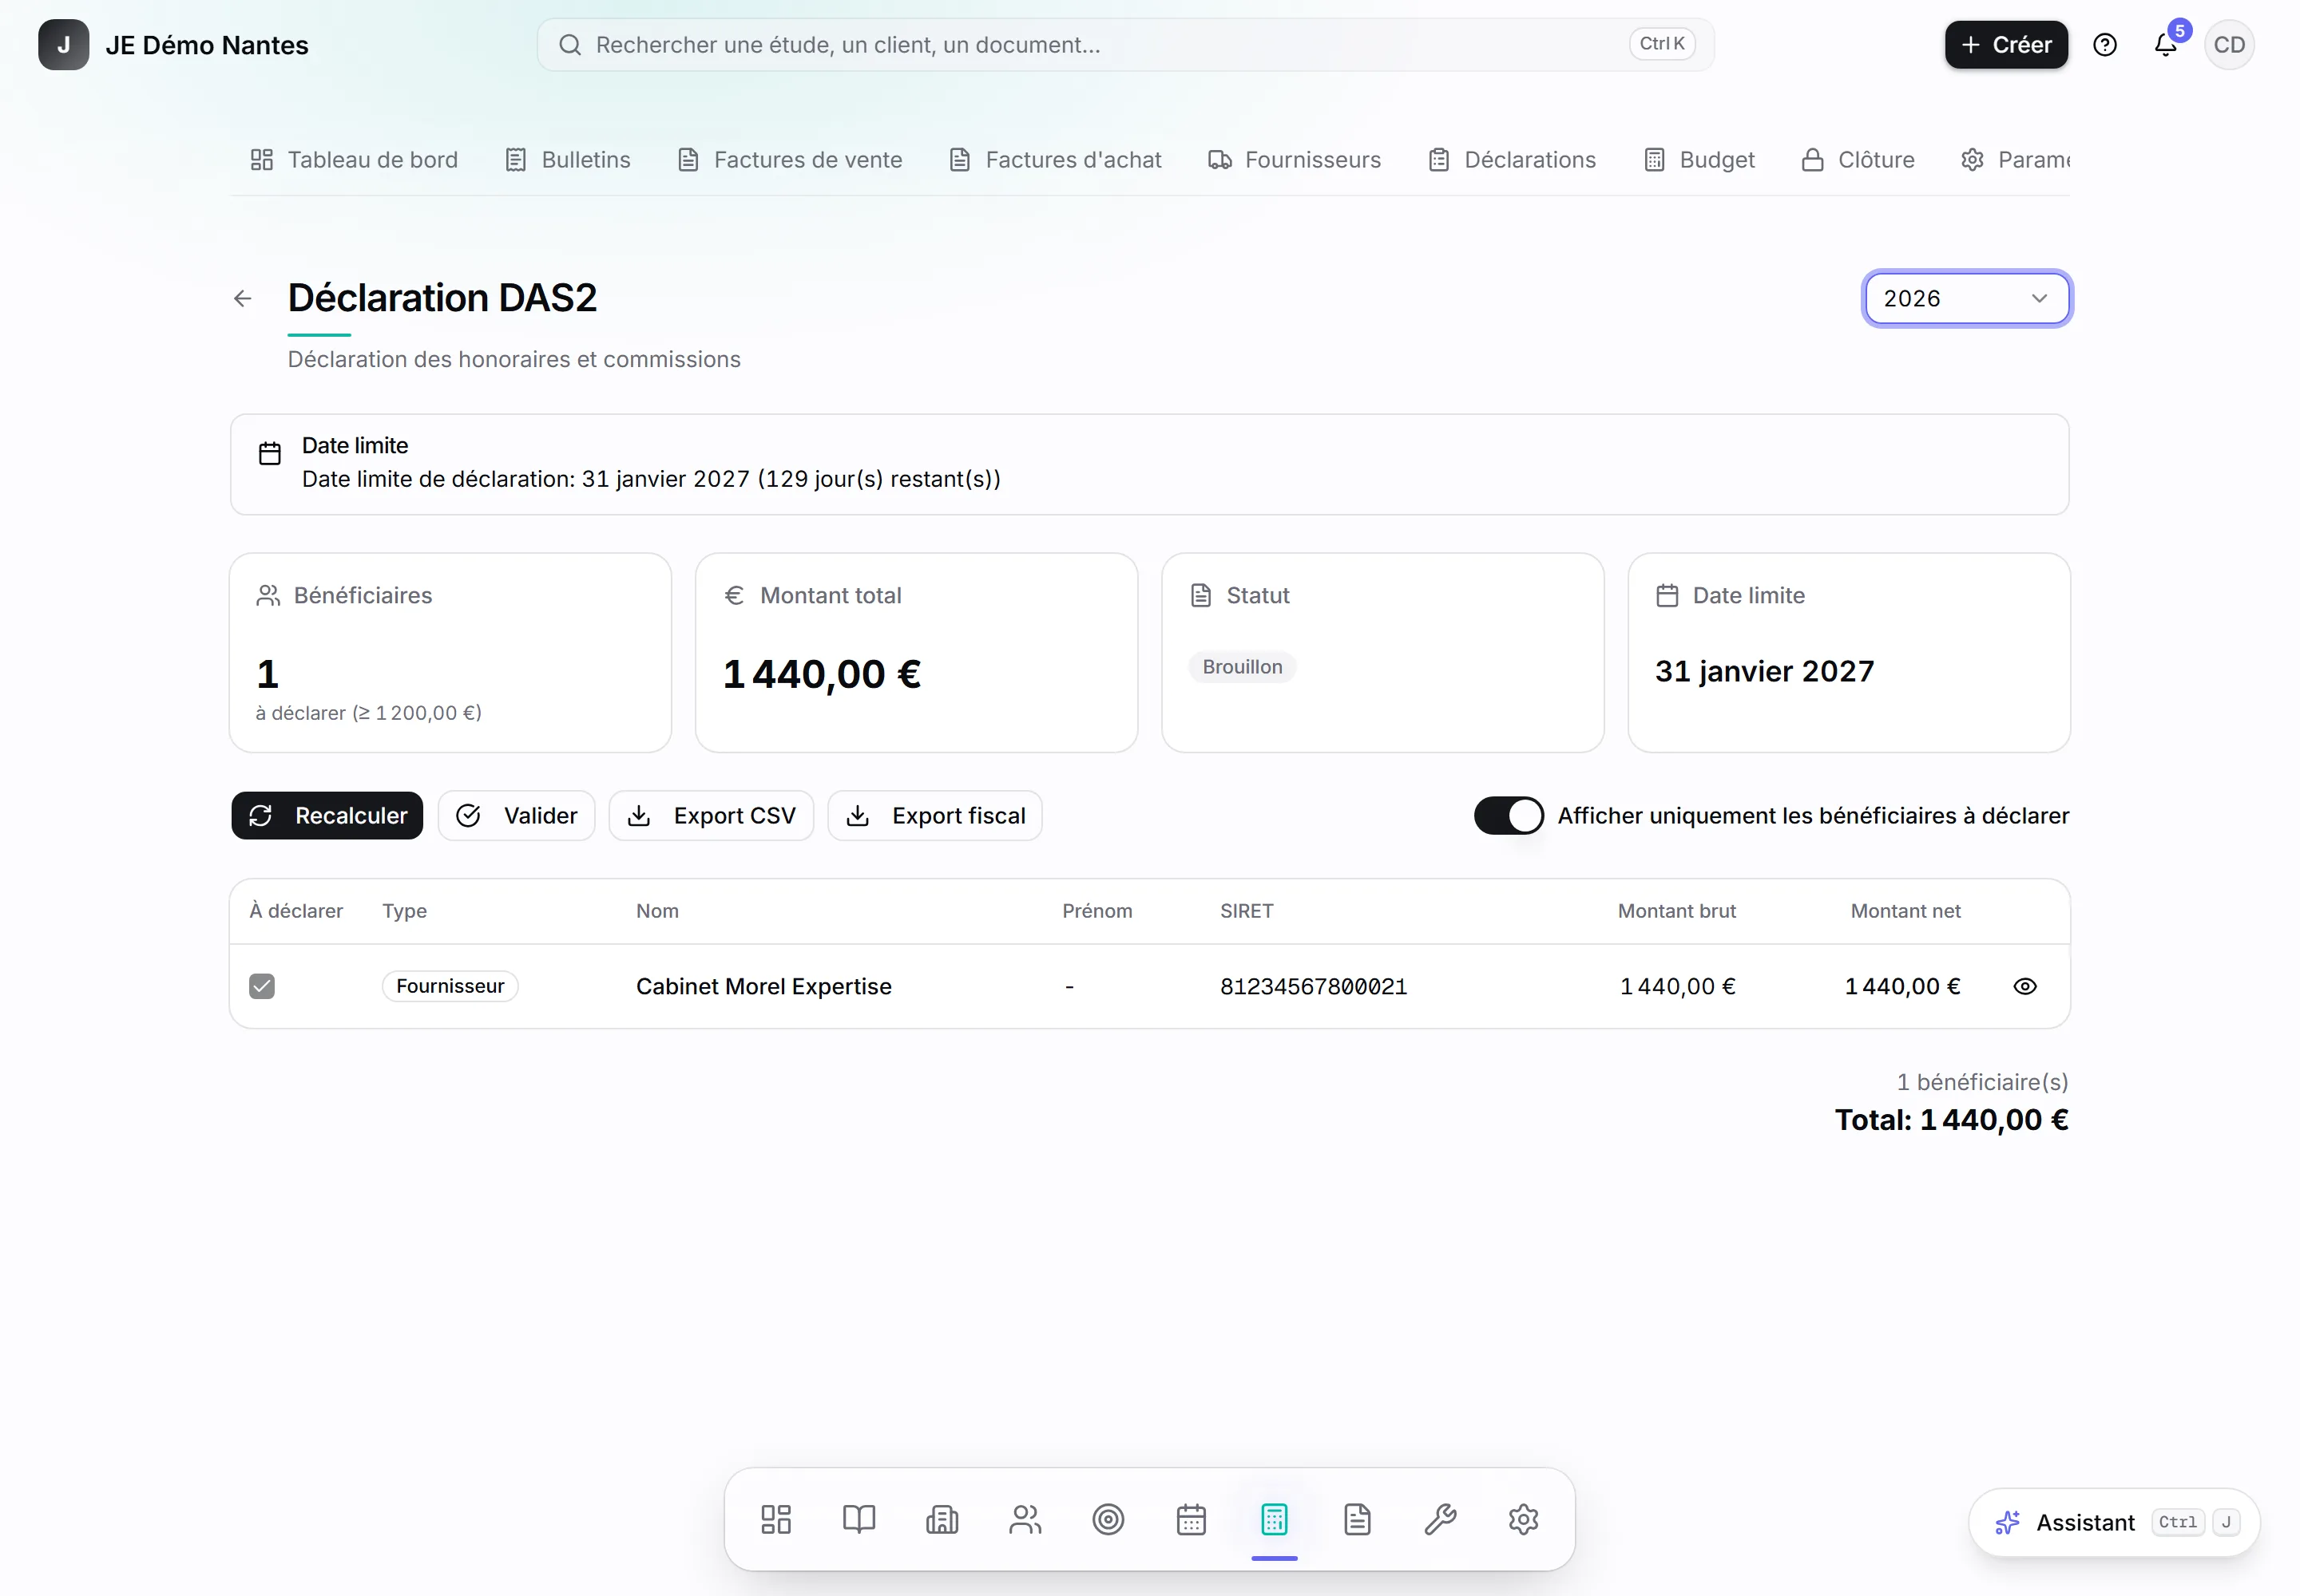Click the Brouillon status badge
2300x1596 pixels.
pyautogui.click(x=1242, y=667)
